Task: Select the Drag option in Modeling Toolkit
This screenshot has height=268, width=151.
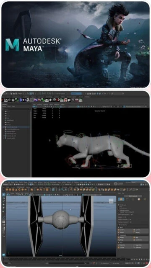Action: pos(120,207)
